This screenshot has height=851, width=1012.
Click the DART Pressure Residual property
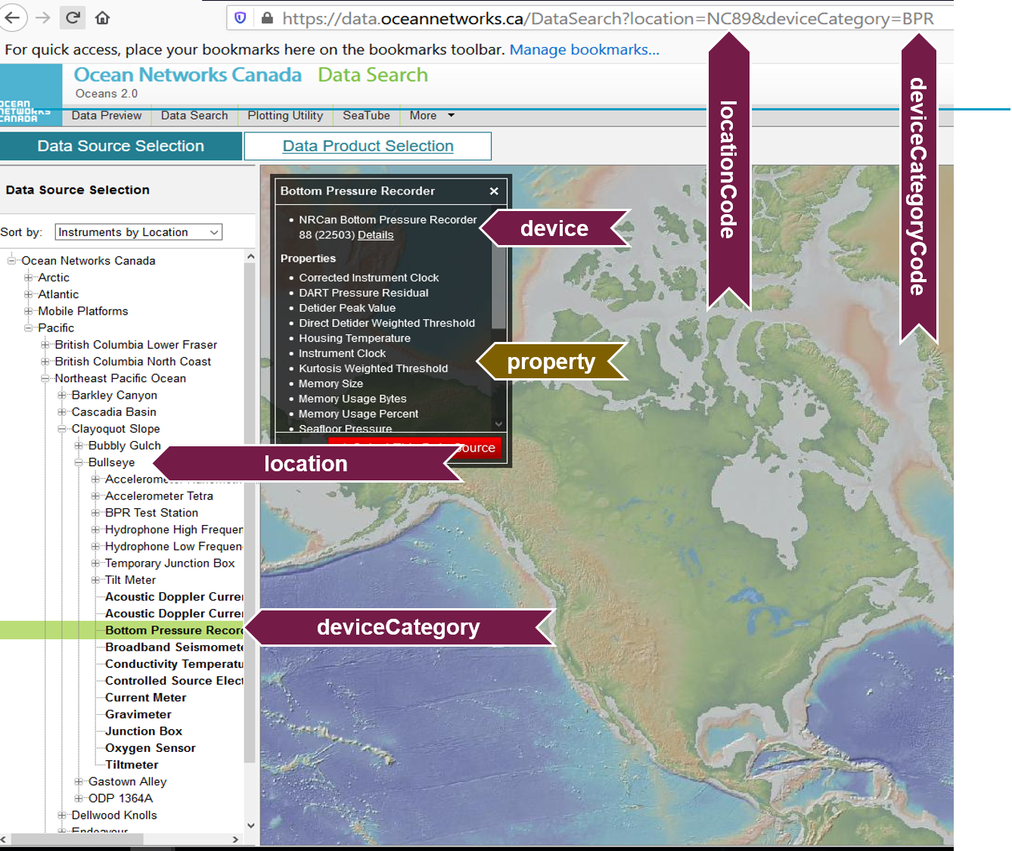click(x=363, y=293)
